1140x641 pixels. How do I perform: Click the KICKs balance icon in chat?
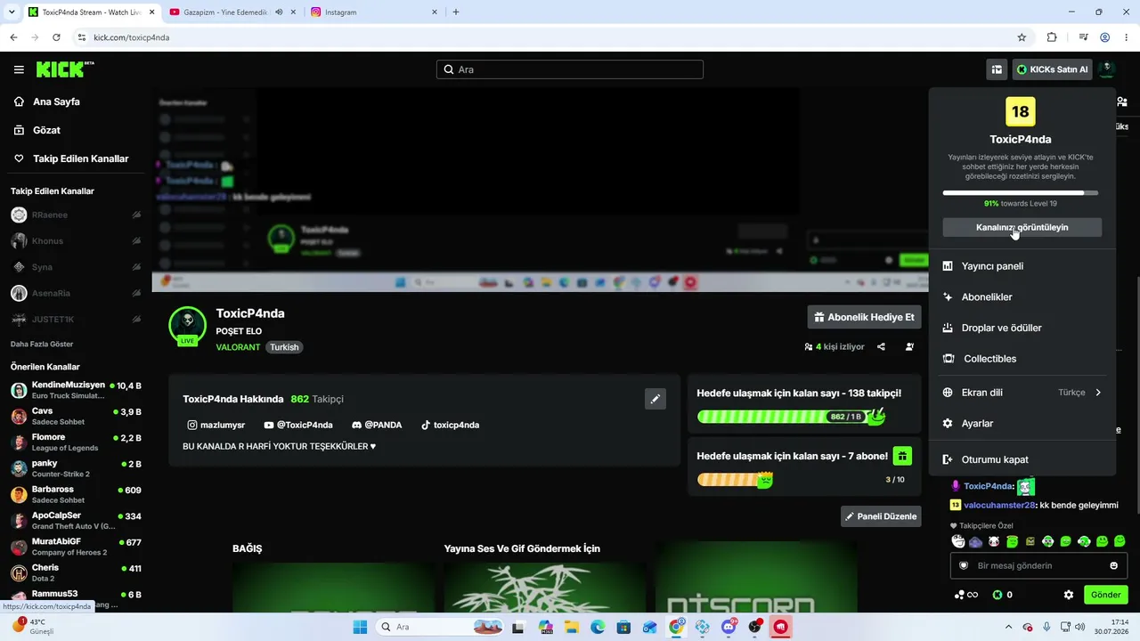tap(997, 595)
